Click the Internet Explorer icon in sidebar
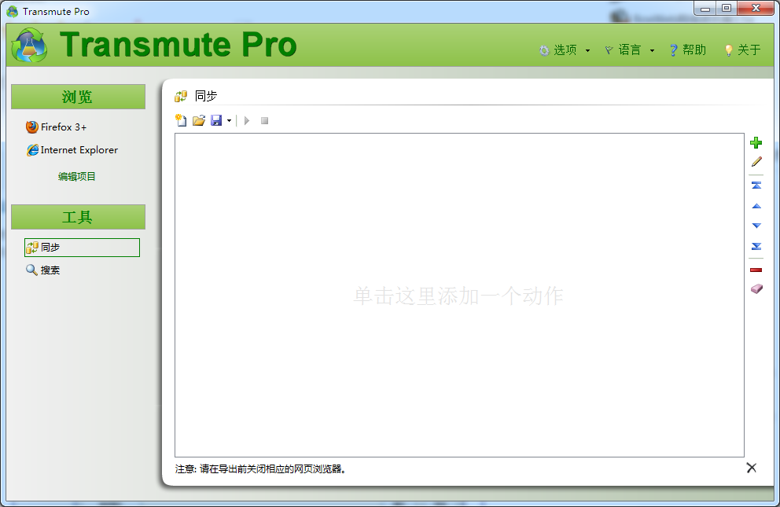Image resolution: width=780 pixels, height=507 pixels. [x=32, y=149]
